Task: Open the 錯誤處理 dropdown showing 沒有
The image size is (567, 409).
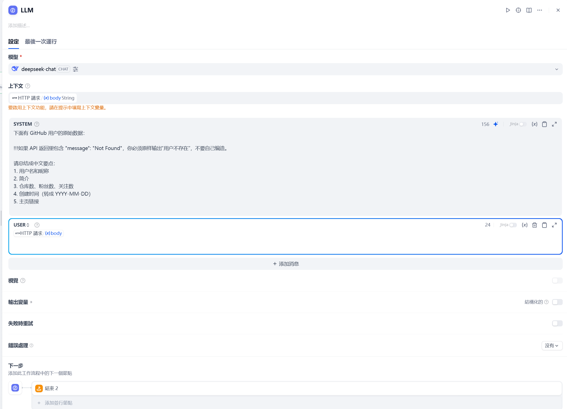Action: point(552,346)
